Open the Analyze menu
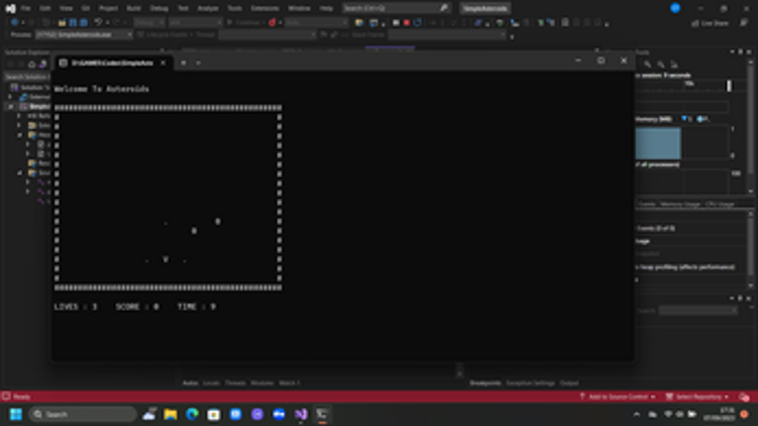Viewport: 758px width, 426px height. (x=208, y=8)
